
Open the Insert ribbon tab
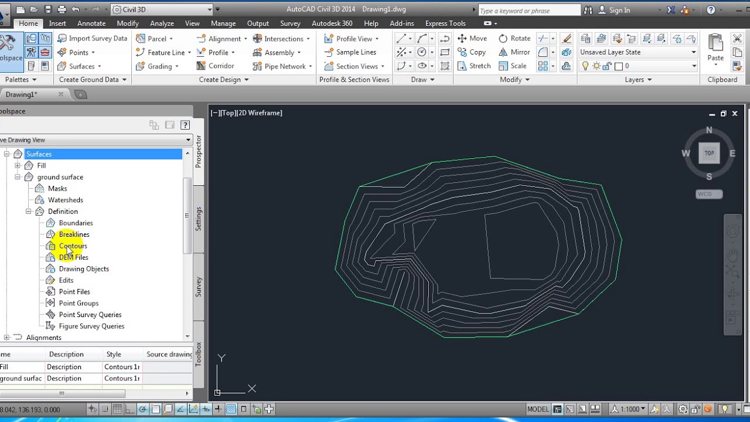57,23
